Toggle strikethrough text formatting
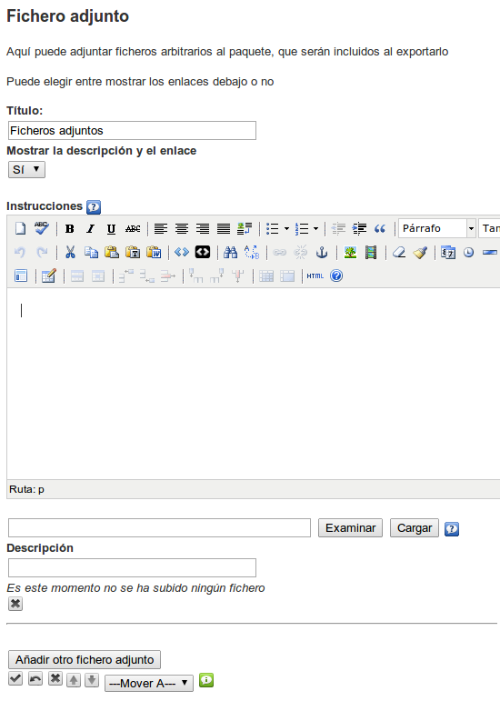Image resolution: width=500 pixels, height=701 pixels. tap(133, 229)
